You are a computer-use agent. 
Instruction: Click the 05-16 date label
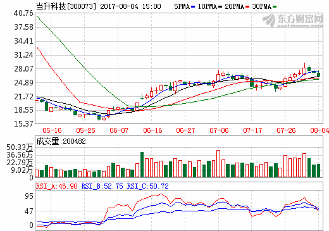click(52, 130)
